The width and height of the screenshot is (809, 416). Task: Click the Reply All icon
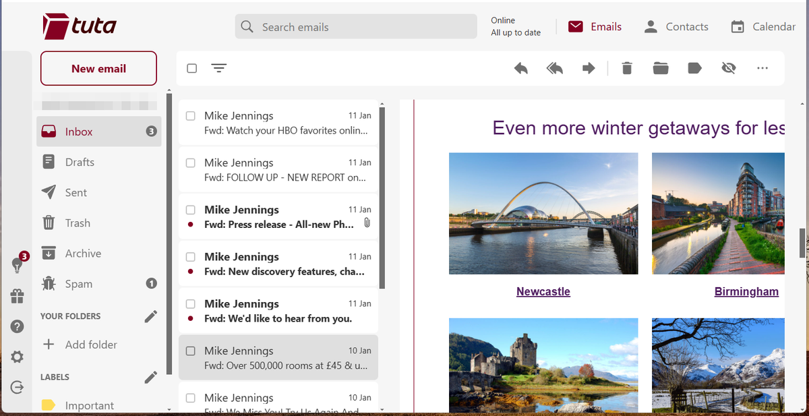(x=554, y=67)
